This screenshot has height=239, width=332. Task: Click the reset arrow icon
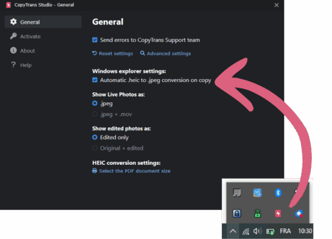pos(95,53)
